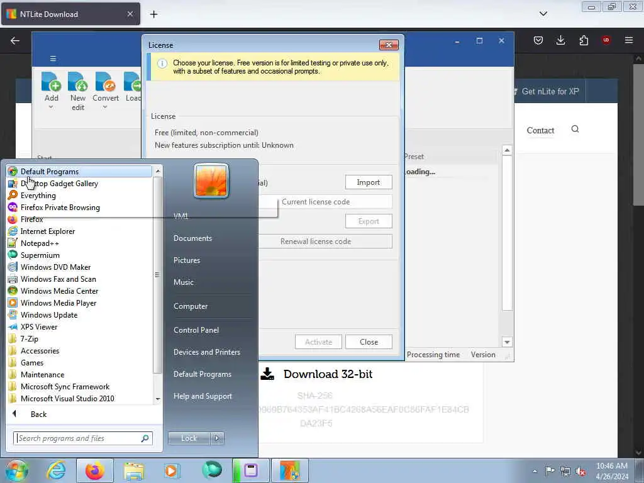Open Documents from the Start menu
Image resolution: width=644 pixels, height=483 pixels.
point(192,238)
